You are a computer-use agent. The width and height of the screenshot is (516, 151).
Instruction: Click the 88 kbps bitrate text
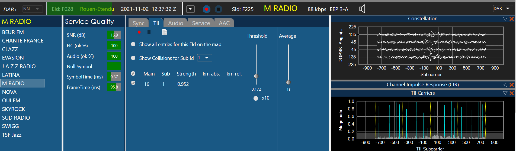(x=317, y=9)
